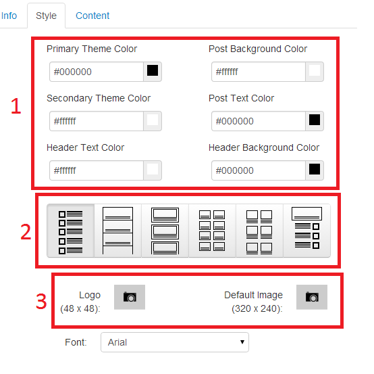The image size is (374, 374).
Task: Upload a Default Image via camera icon
Action: click(x=312, y=297)
